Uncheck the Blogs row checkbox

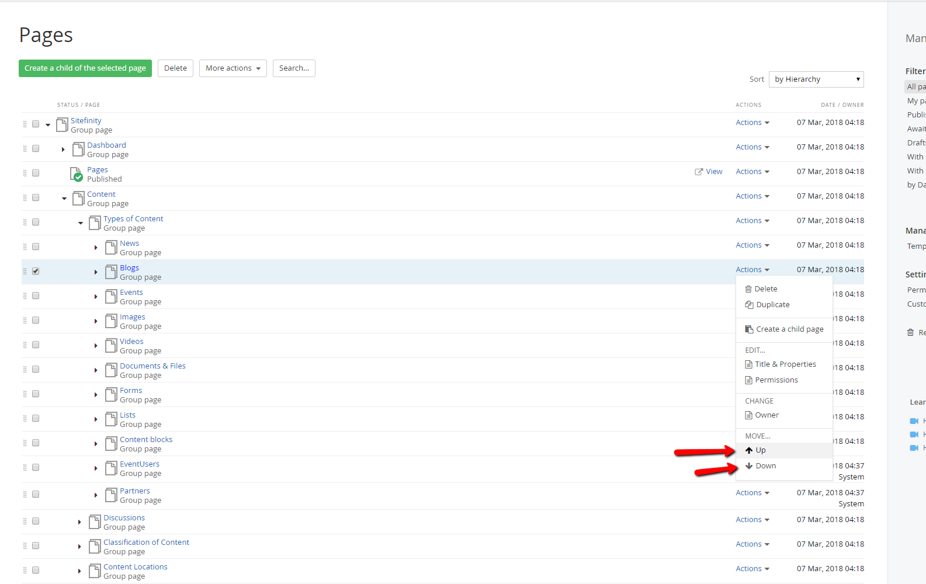click(36, 271)
